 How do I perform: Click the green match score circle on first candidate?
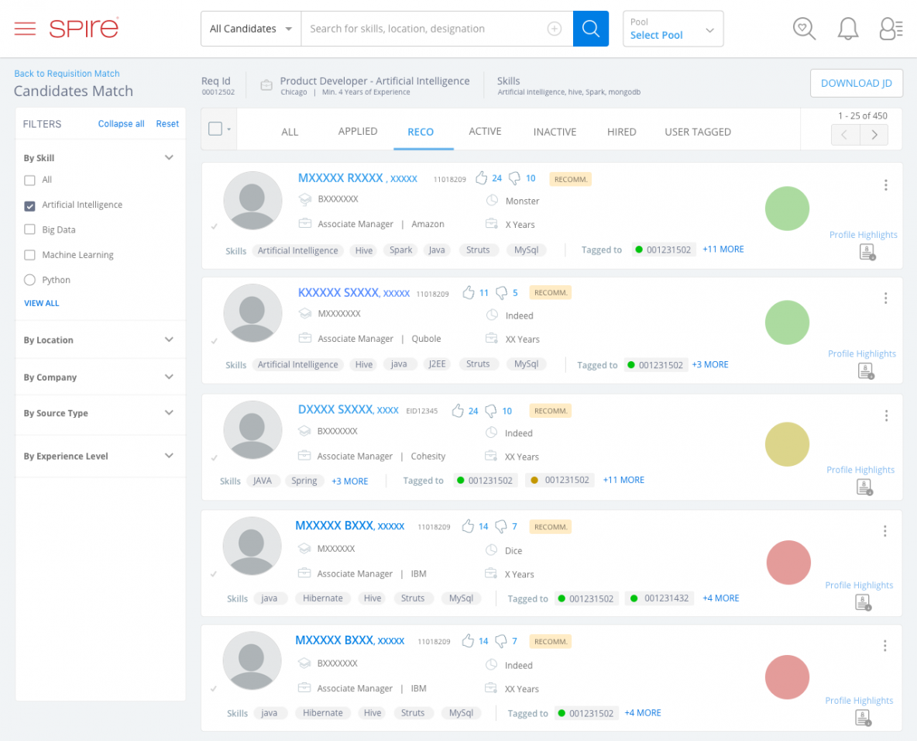click(787, 209)
